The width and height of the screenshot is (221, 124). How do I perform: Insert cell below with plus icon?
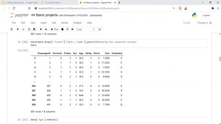pos(18,29)
